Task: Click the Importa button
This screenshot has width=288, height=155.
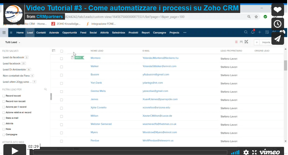Action: click(266, 42)
